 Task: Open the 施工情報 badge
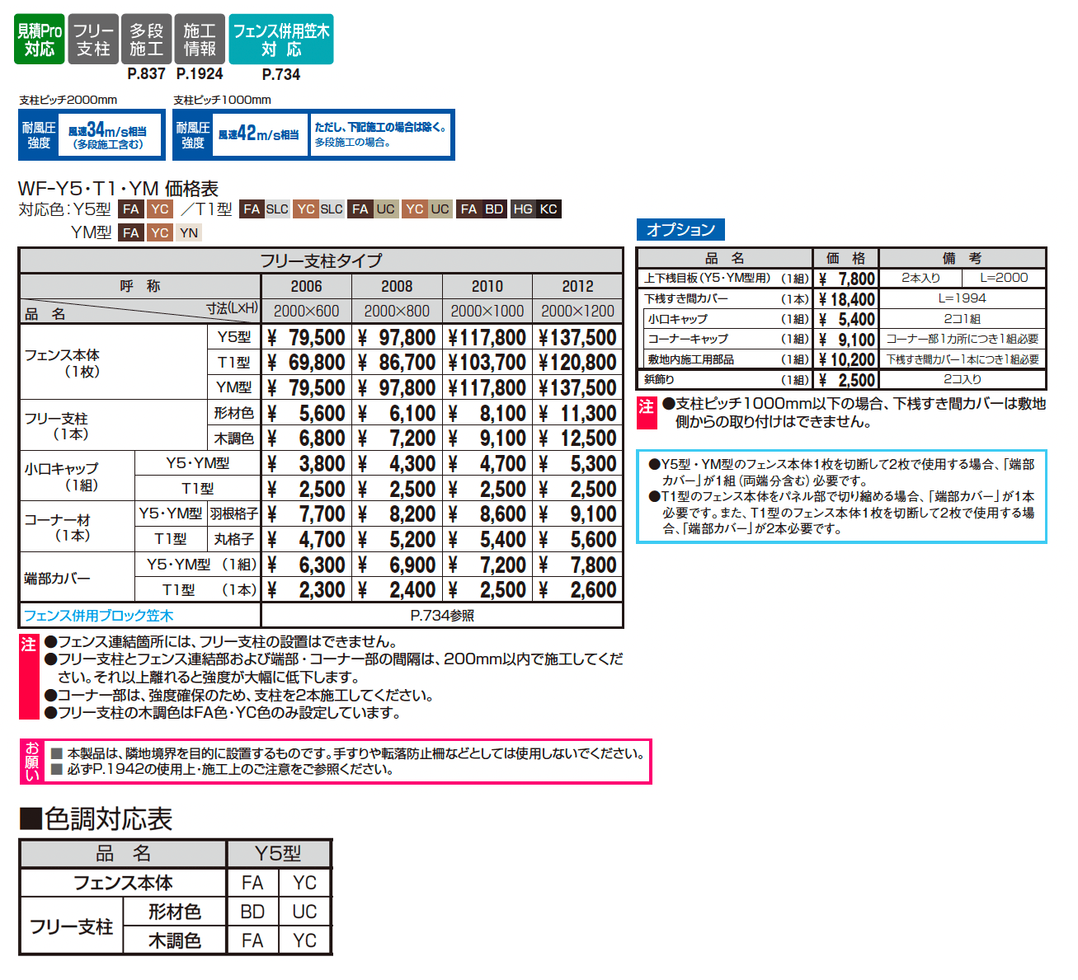click(x=198, y=38)
